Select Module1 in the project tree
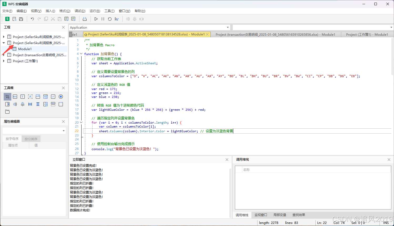This screenshot has height=226, width=394. tap(25, 49)
